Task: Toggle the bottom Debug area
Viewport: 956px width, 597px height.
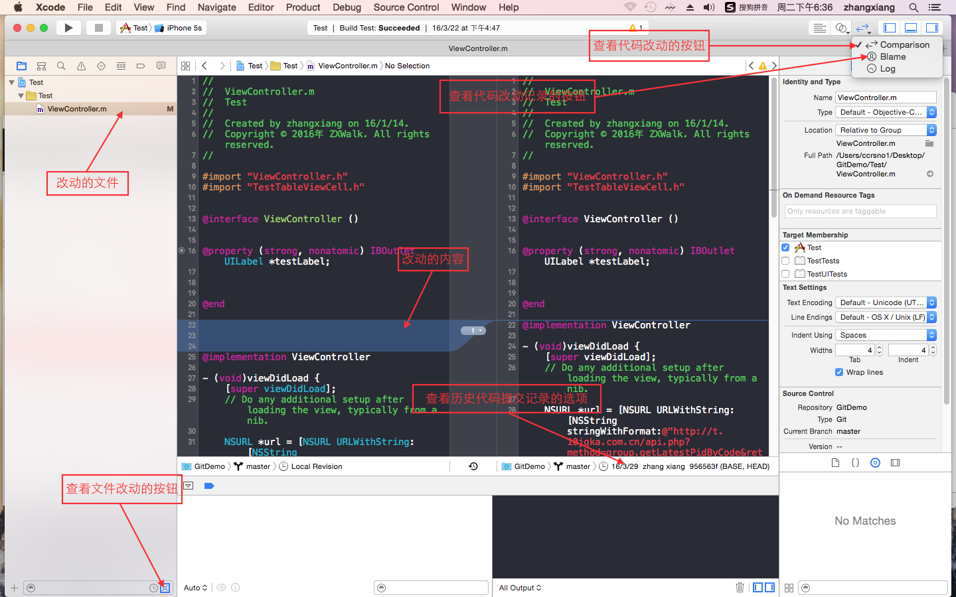Action: tap(911, 28)
